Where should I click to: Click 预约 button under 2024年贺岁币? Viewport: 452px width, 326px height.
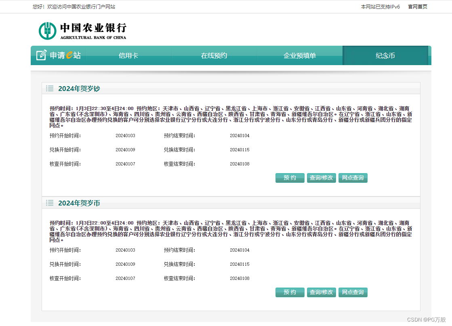(x=290, y=292)
